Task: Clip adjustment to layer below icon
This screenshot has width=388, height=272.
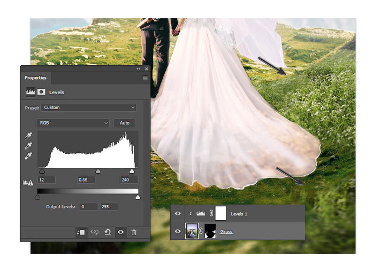Action: [81, 232]
